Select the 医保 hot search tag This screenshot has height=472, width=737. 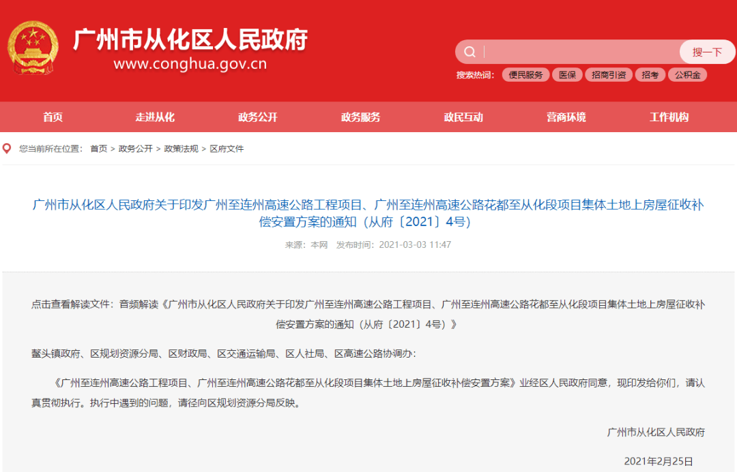(x=567, y=75)
